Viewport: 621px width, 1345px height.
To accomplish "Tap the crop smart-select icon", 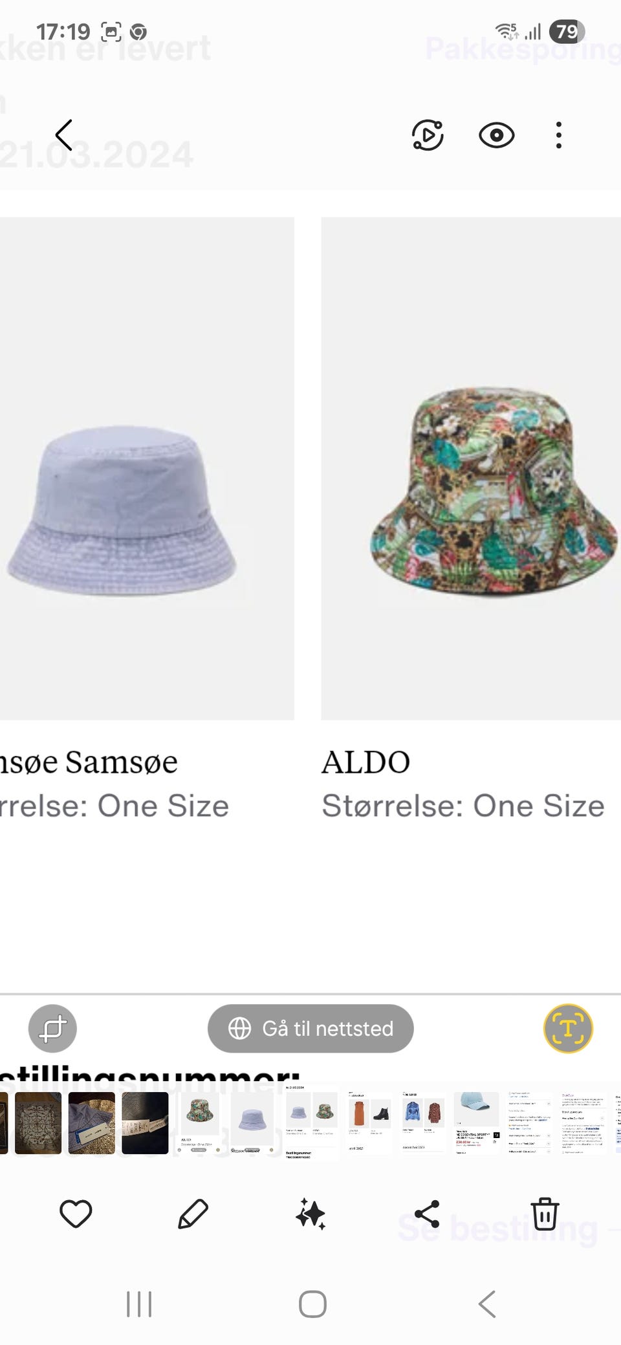I will 52,1028.
